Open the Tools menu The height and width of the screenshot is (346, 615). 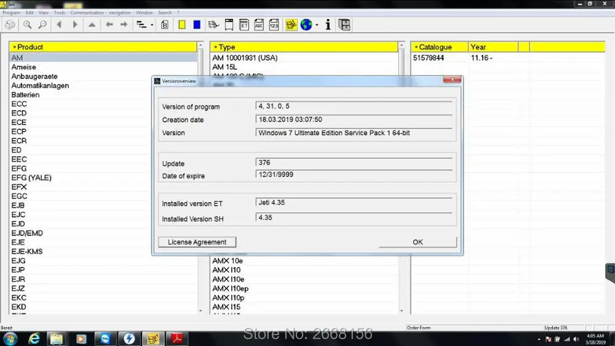[60, 12]
